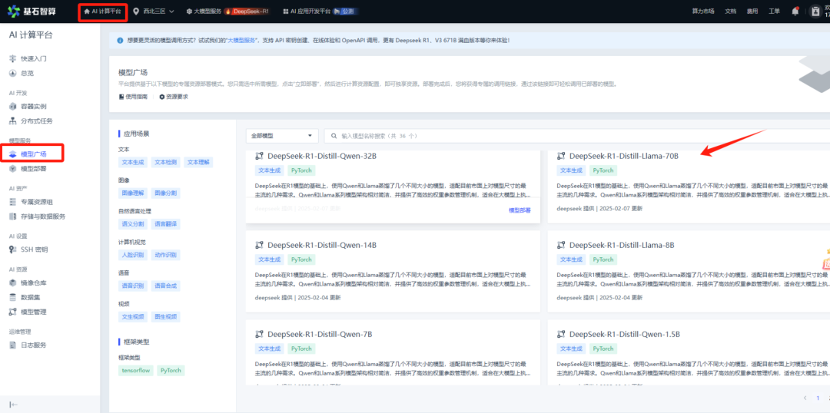
Task: Filter by 语音识别 scenario tag
Action: tap(133, 286)
